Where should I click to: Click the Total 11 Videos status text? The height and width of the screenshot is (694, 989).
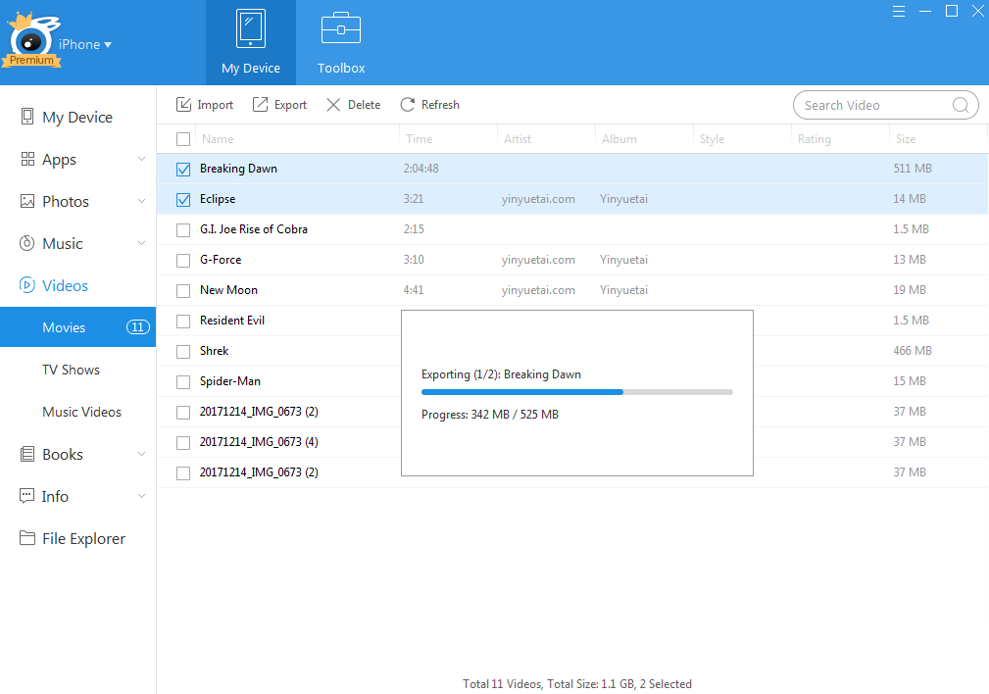(x=576, y=684)
